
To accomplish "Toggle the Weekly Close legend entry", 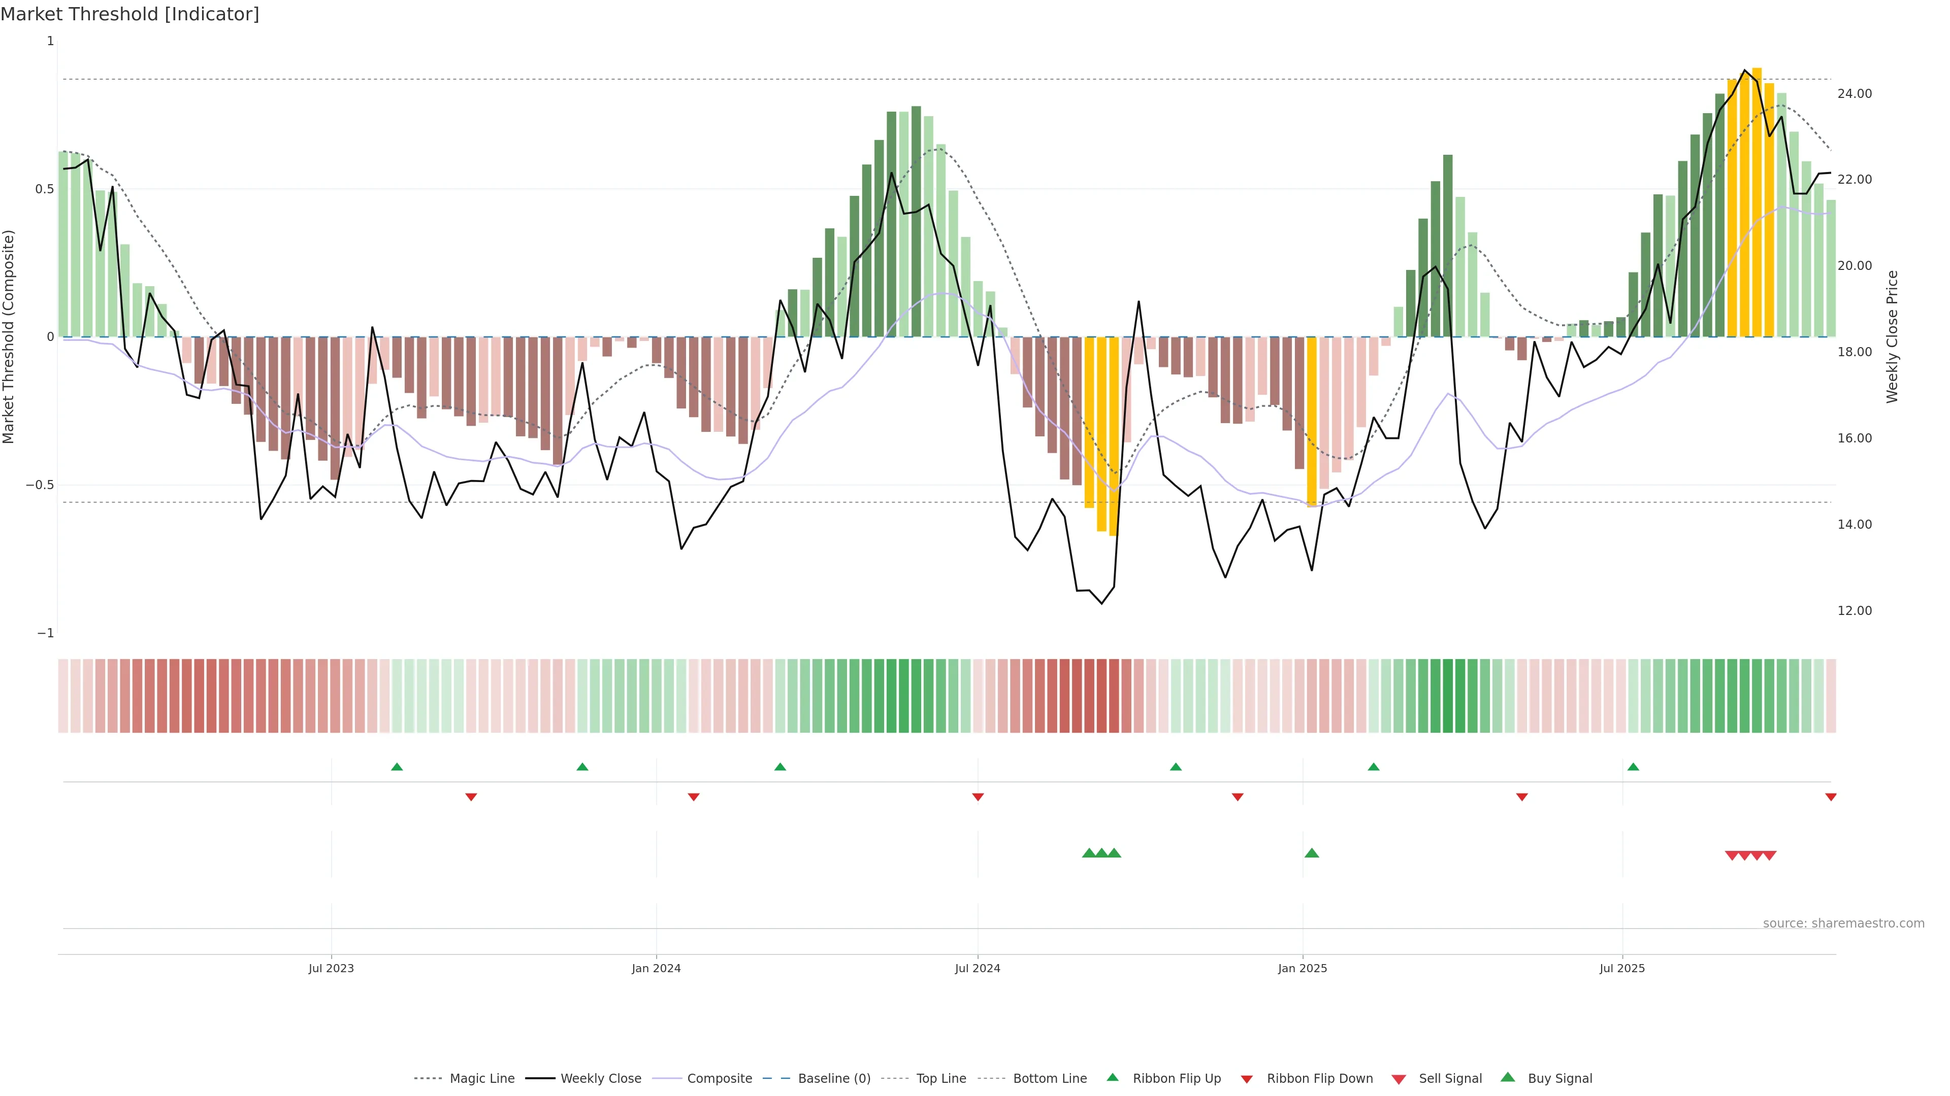I will click(x=600, y=1079).
